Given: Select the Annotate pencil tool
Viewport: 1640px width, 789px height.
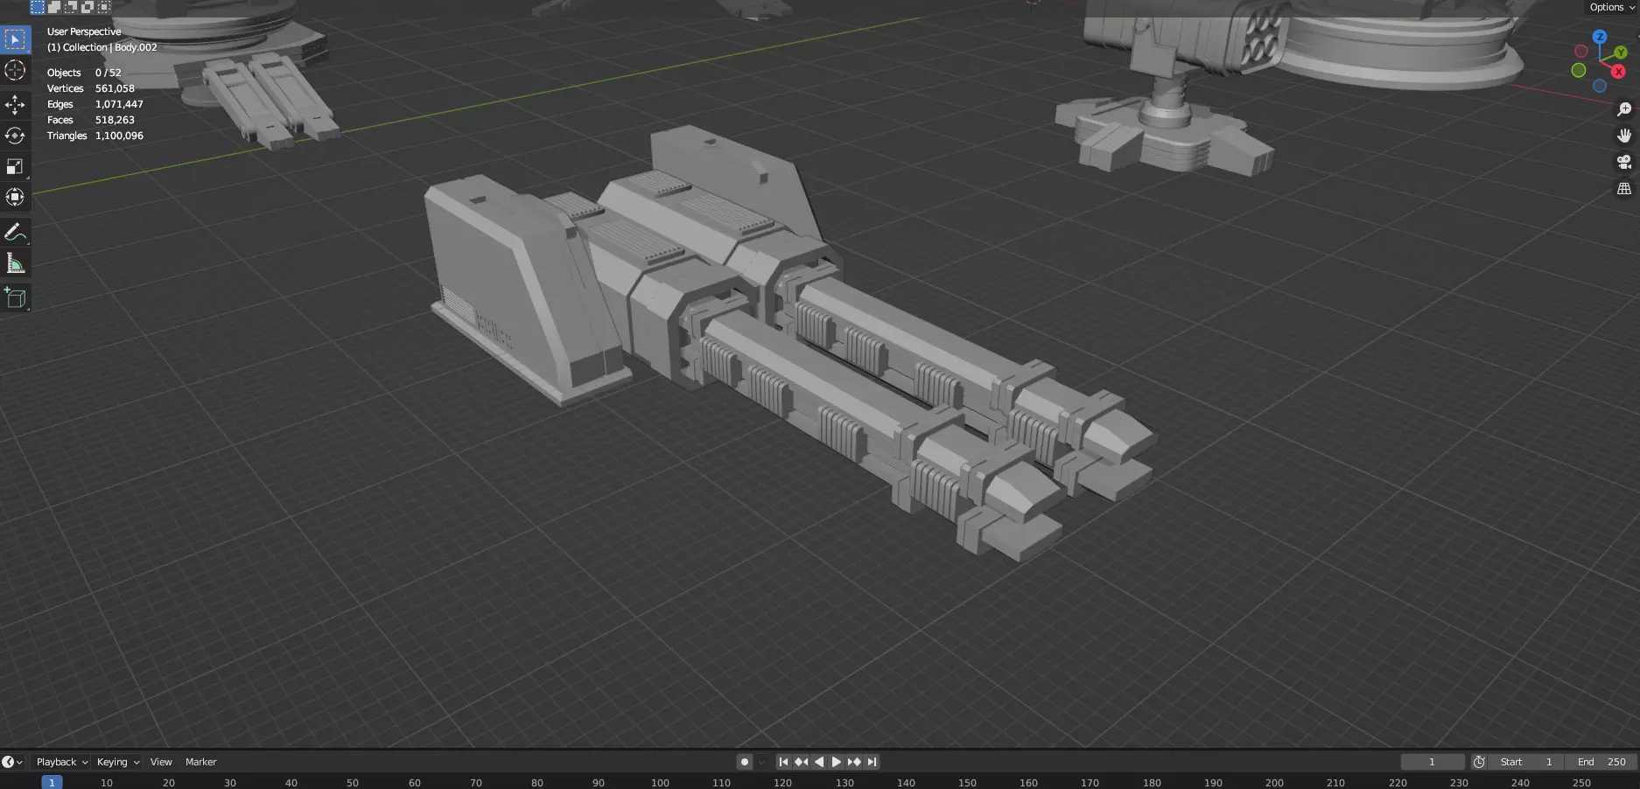Looking at the screenshot, I should (x=15, y=232).
